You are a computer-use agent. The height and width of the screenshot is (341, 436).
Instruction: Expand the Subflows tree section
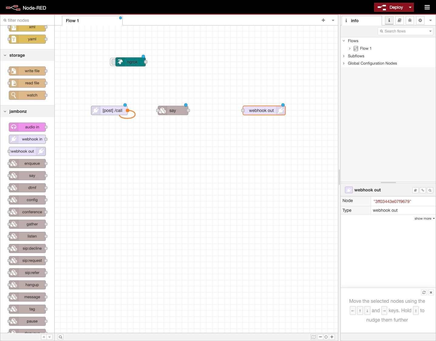tap(344, 56)
